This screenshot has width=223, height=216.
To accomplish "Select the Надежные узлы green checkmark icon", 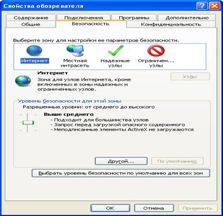I will [116, 51].
